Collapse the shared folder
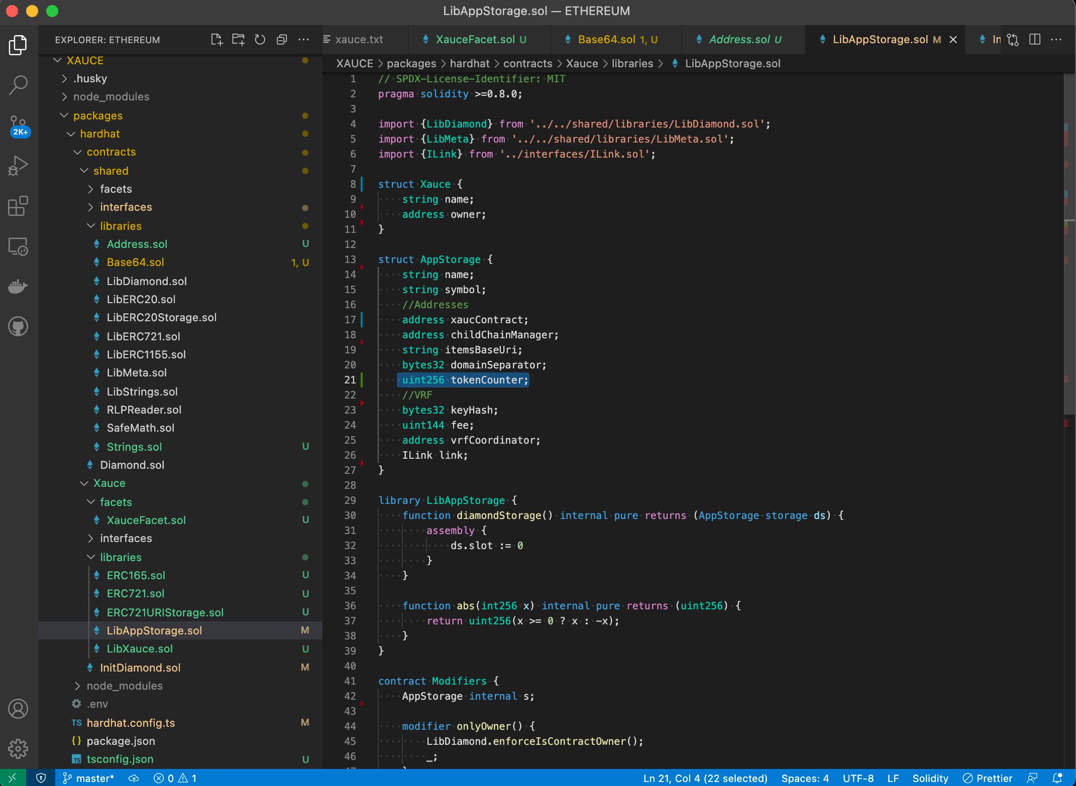The width and height of the screenshot is (1076, 786). click(x=180, y=171)
